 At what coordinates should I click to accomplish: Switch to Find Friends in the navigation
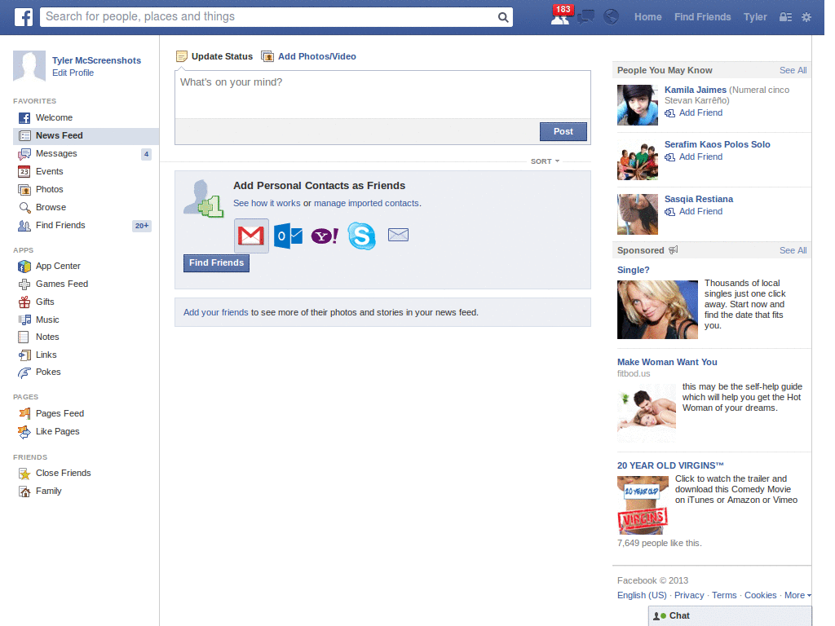(x=702, y=16)
